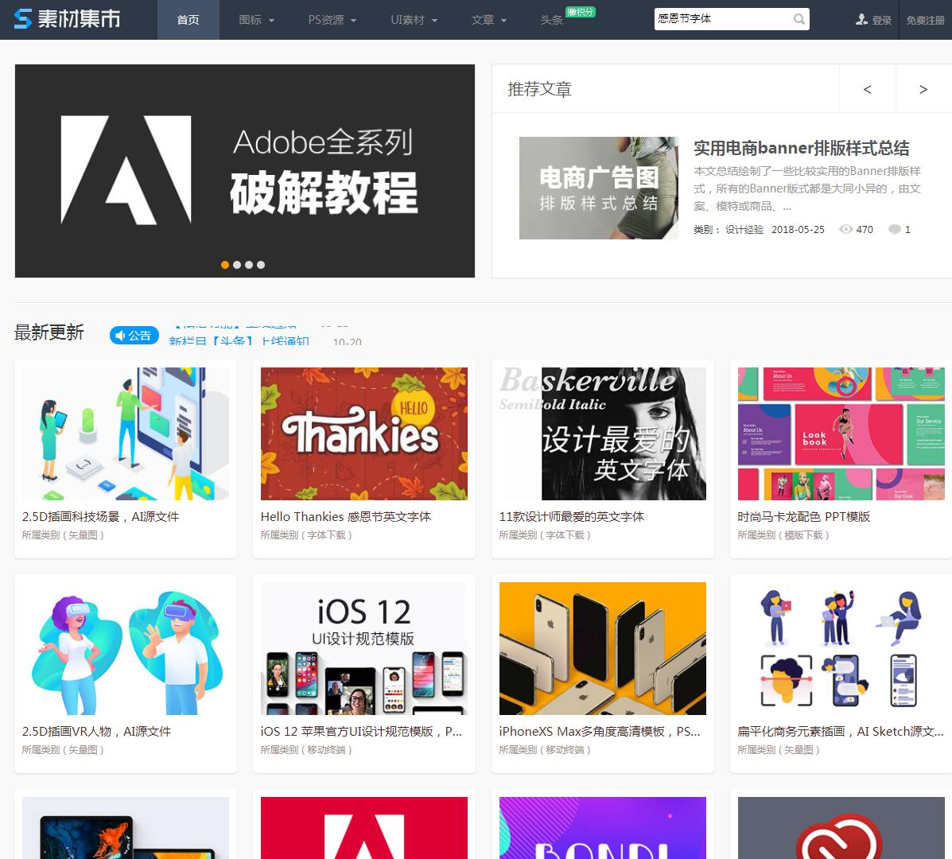Click 时尚马卡龙配色 PPT模版 title
Viewport: 952px width, 859px height.
(x=804, y=517)
